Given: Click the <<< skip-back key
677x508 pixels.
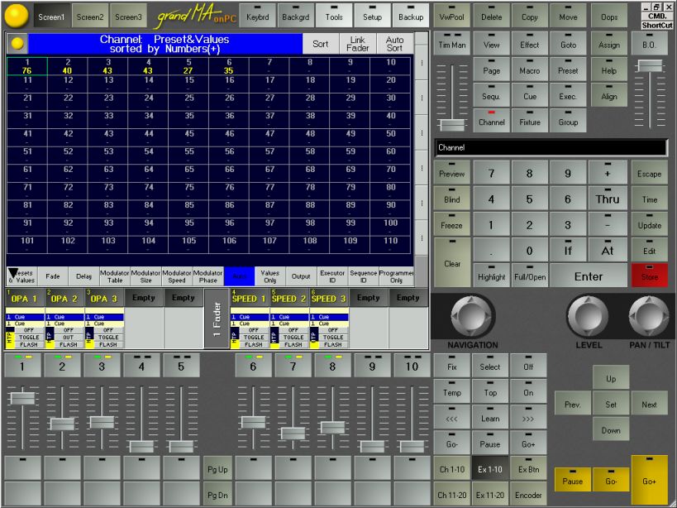Looking at the screenshot, I should click(x=451, y=417).
